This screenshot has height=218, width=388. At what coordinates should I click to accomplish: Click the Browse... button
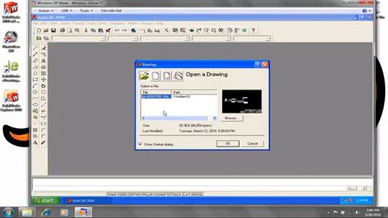(x=232, y=118)
